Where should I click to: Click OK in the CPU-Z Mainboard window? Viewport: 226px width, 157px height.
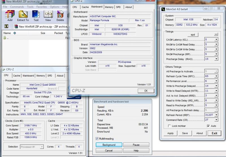pos(146,91)
